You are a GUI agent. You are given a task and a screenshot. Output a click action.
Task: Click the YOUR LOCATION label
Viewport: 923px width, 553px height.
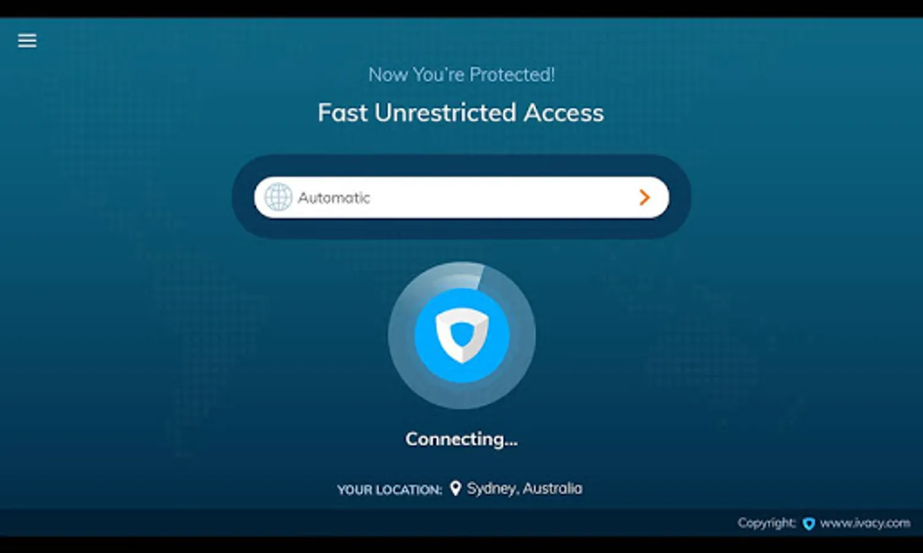pos(389,490)
